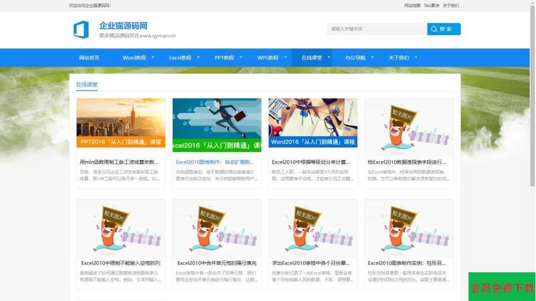Open article 给Excel2010数据透视表字段进行
The height and width of the screenshot is (301, 536).
[x=407, y=162]
